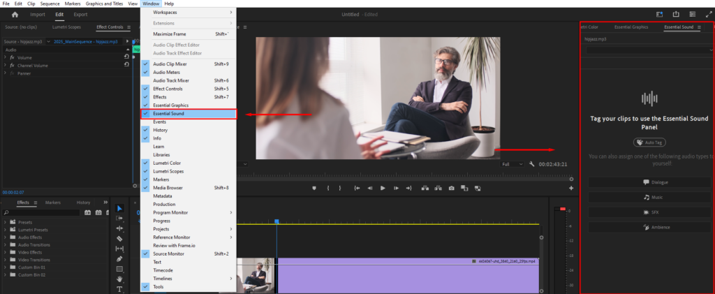Open the Full playback resolution dropdown
The height and width of the screenshot is (294, 715).
tap(512, 164)
